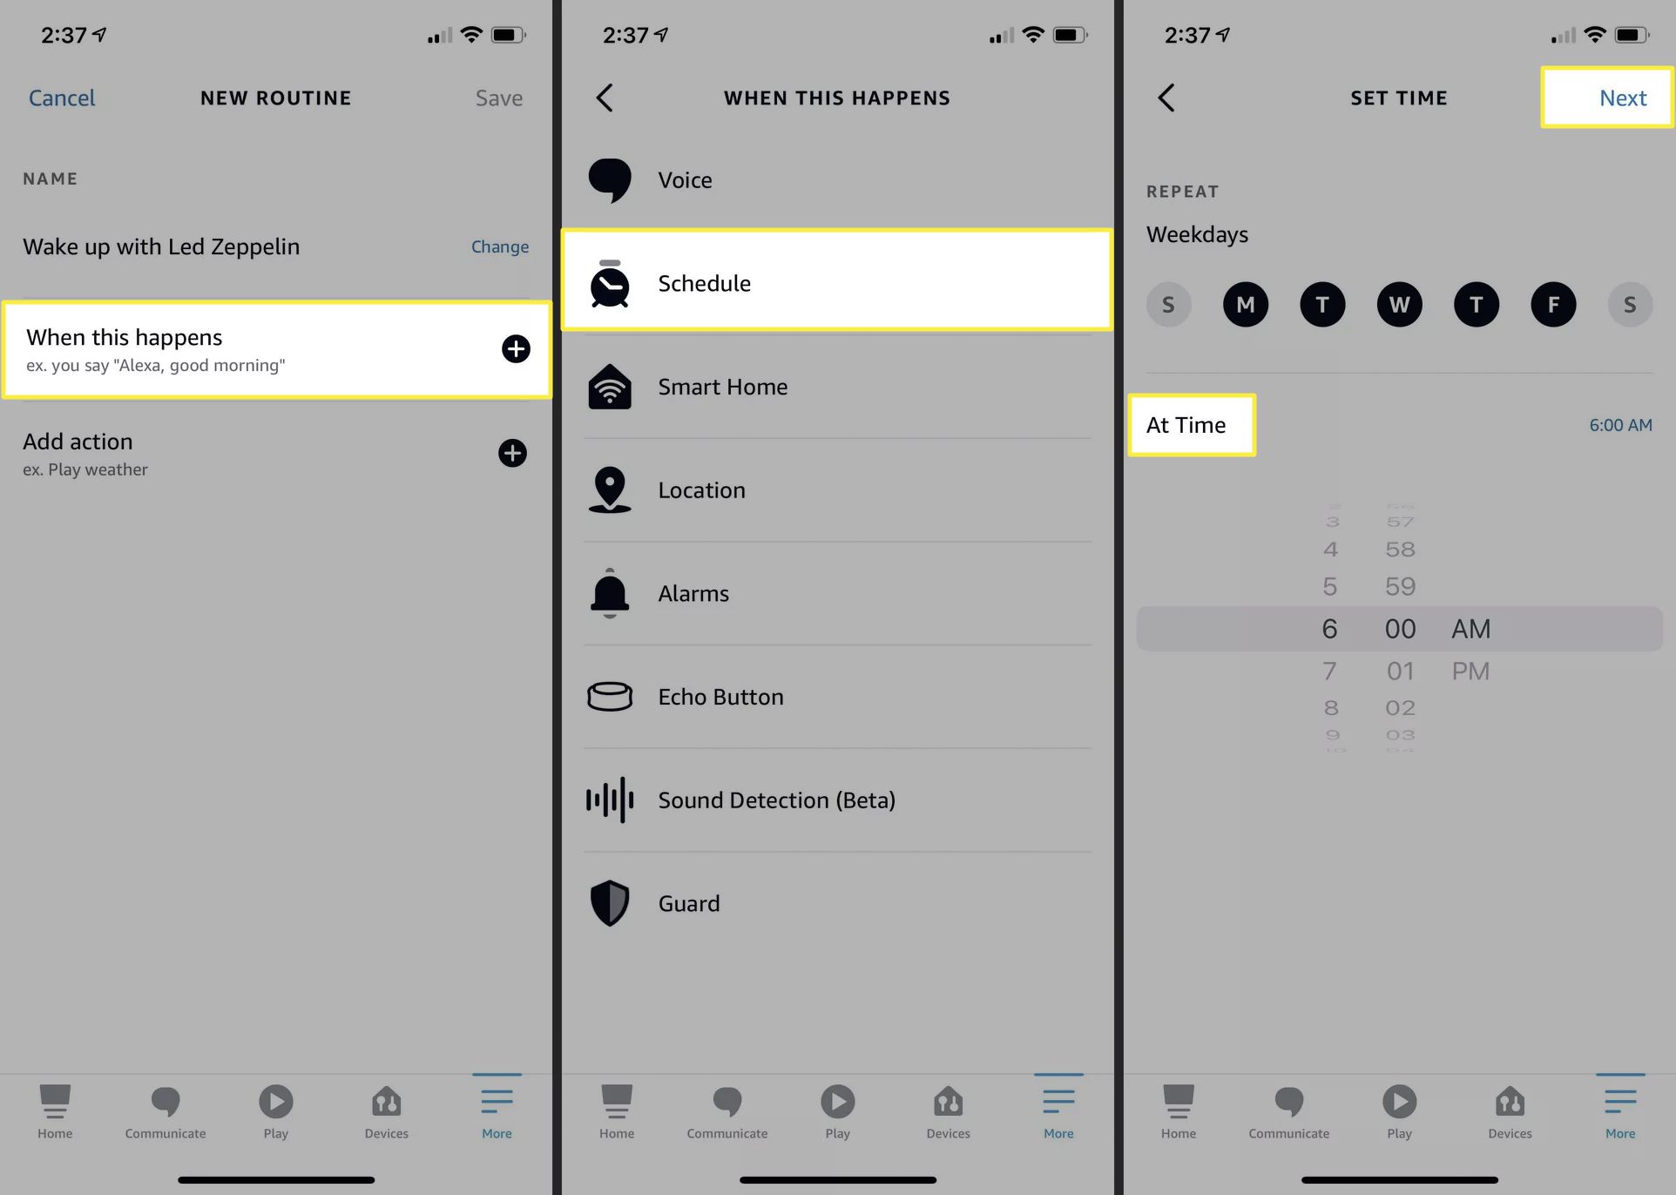The height and width of the screenshot is (1195, 1676).
Task: Toggle Monday weekday selection
Action: tap(1244, 304)
